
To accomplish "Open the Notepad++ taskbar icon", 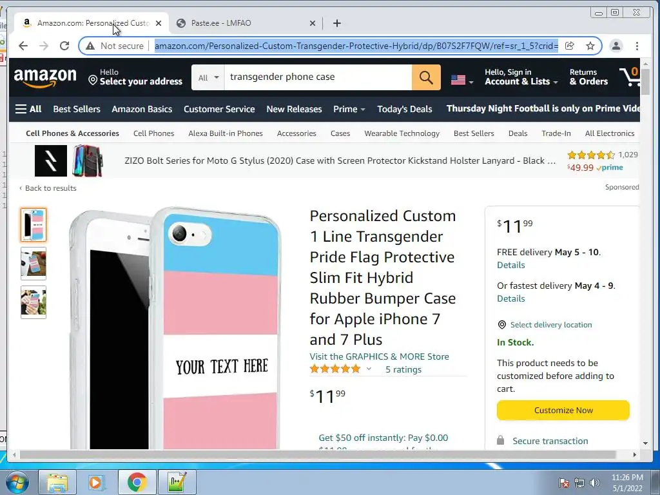I will pos(177,482).
